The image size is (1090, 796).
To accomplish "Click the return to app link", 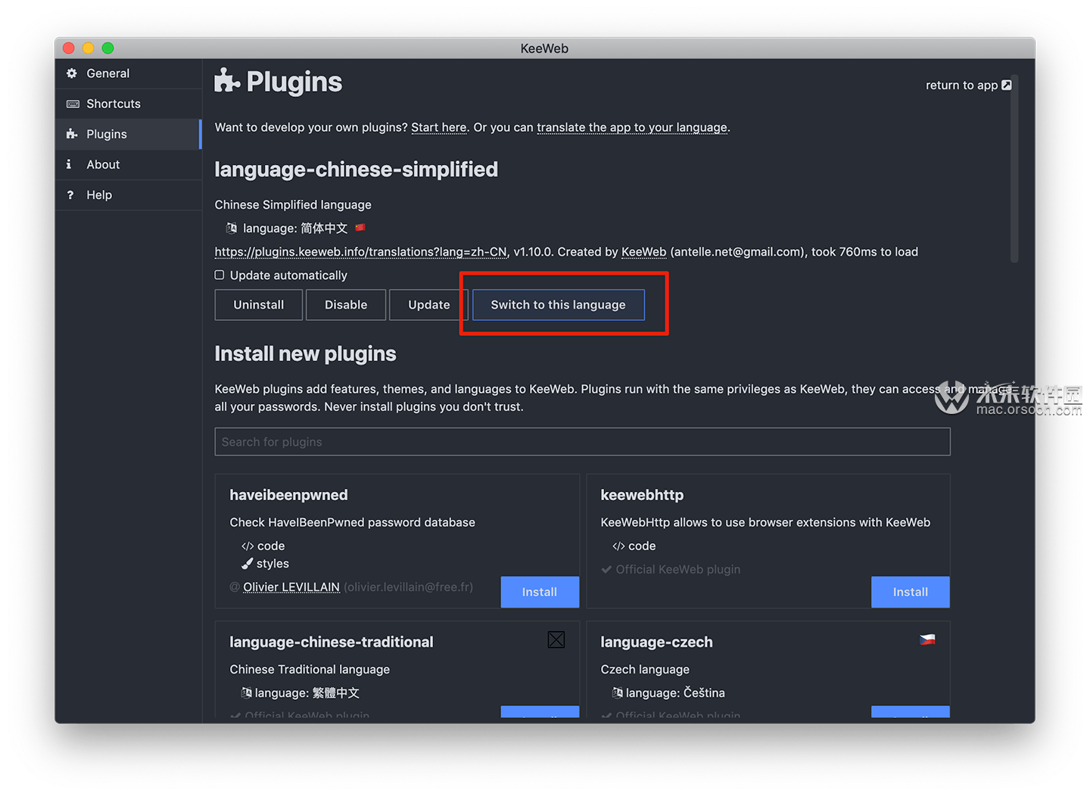I will [x=968, y=85].
